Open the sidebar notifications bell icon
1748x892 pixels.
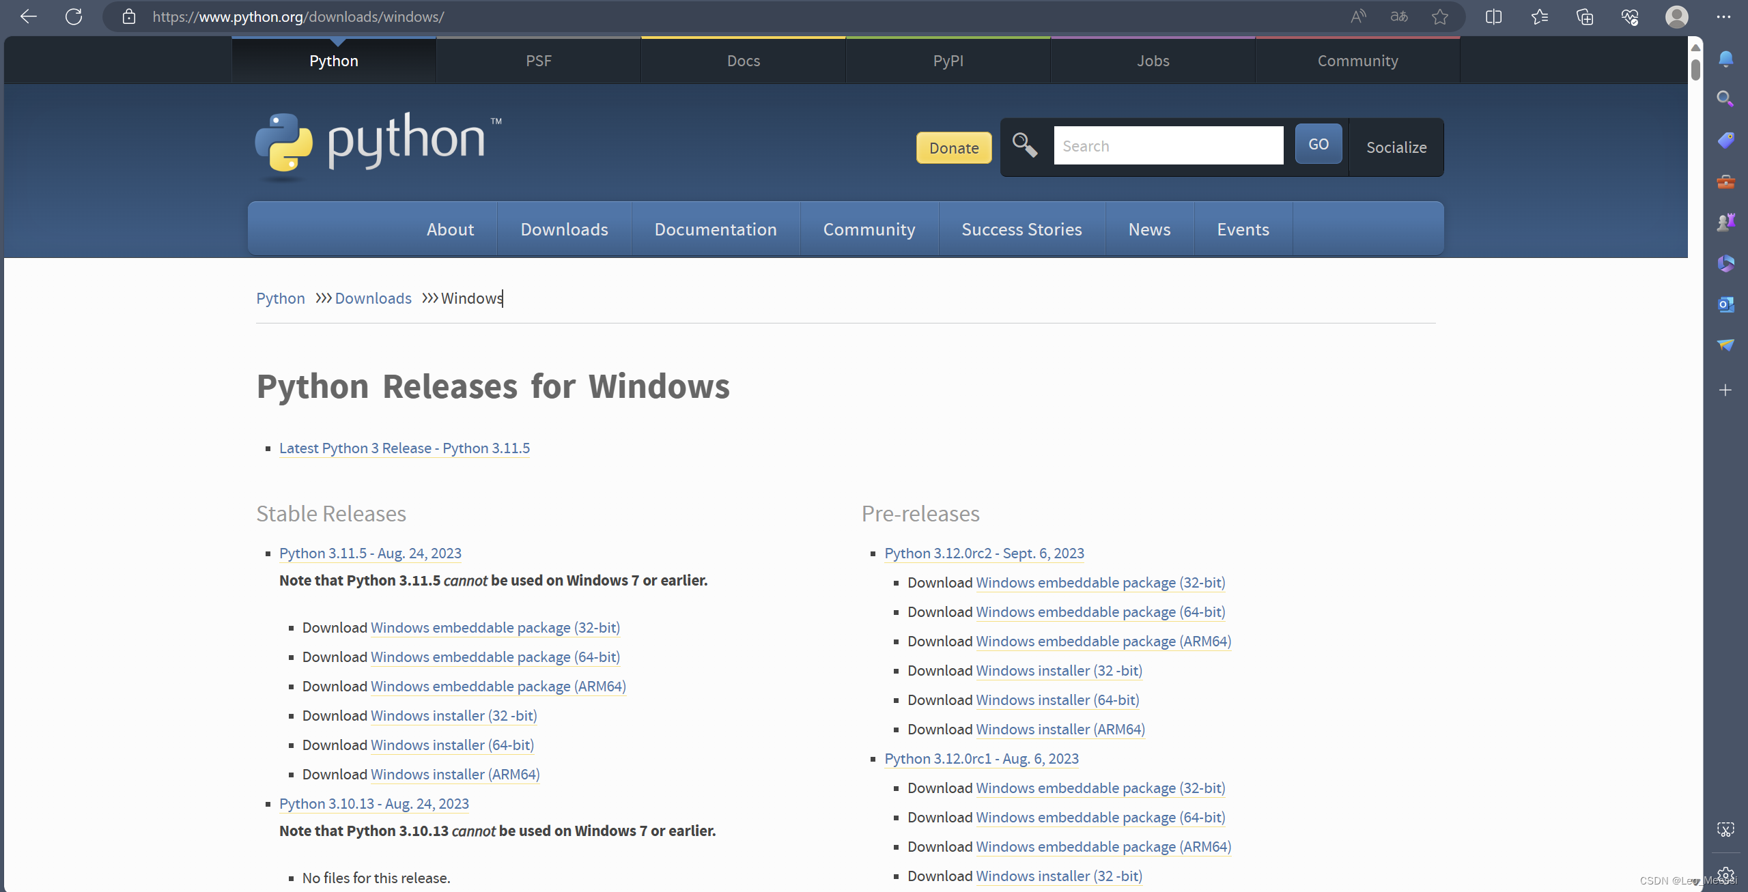point(1725,59)
